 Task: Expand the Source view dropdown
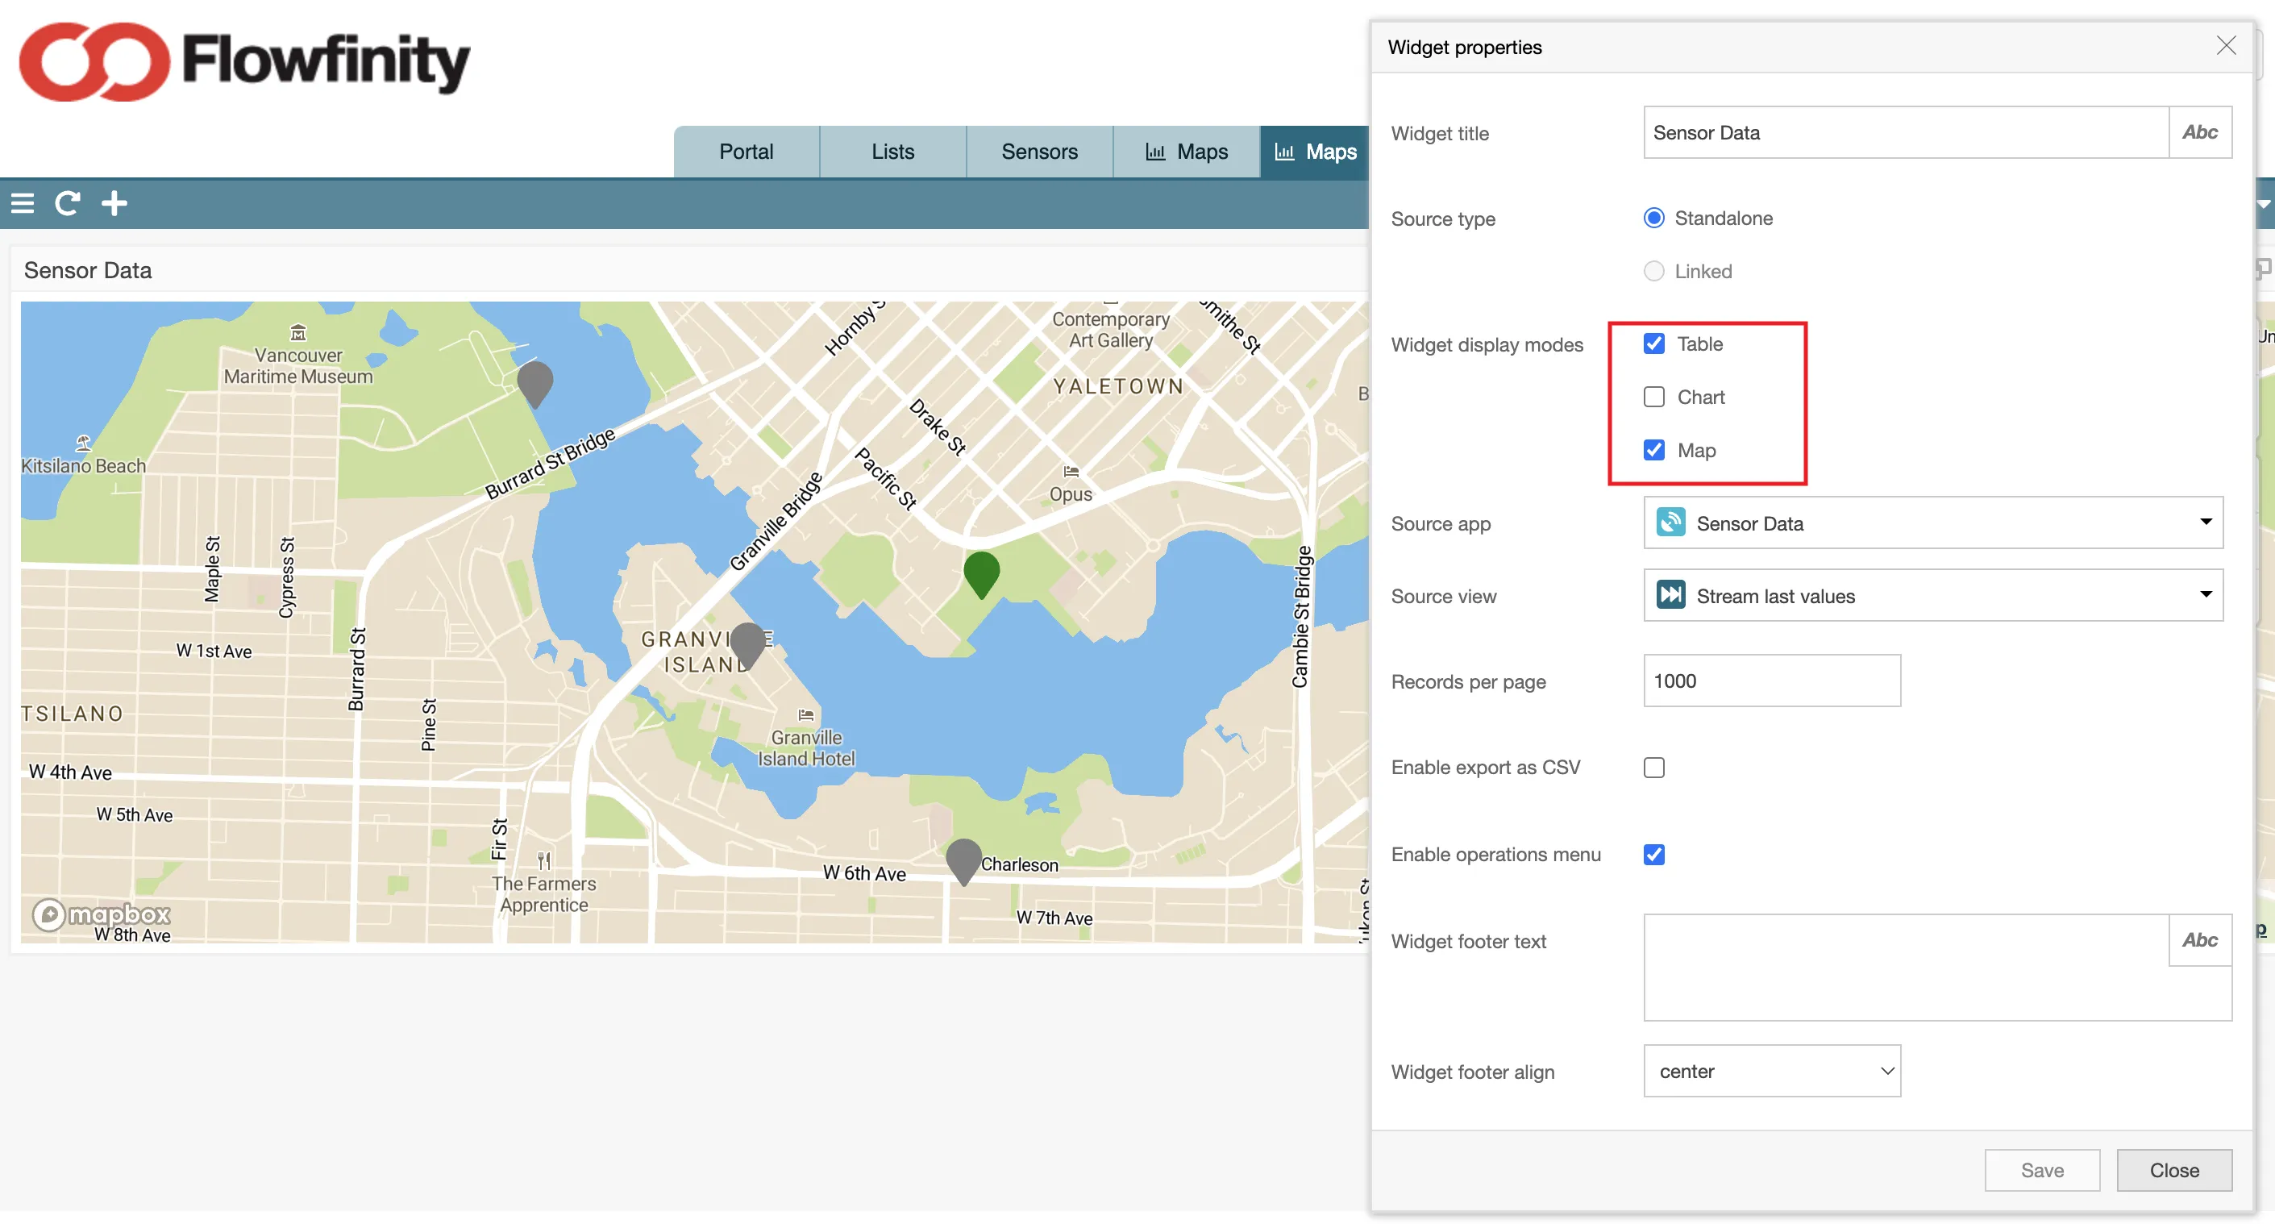tap(1932, 595)
